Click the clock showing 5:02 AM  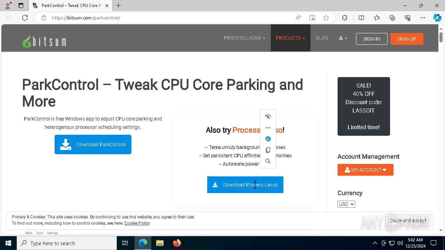(x=415, y=243)
